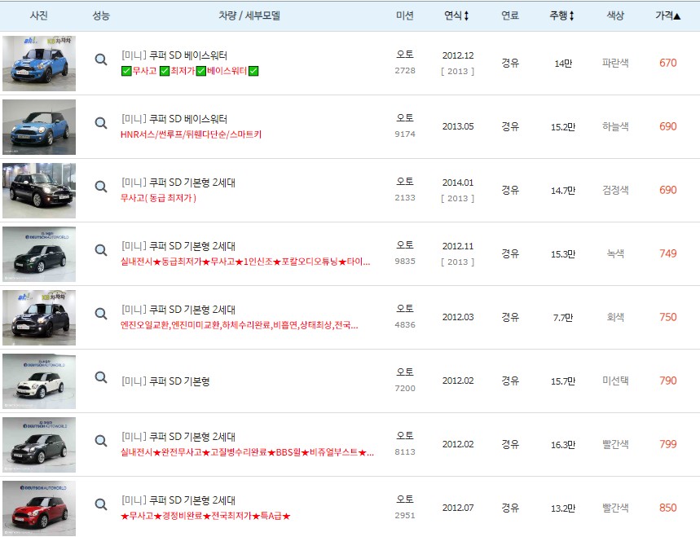Sort by 연식 column header
The image size is (700, 537).
[x=456, y=15]
